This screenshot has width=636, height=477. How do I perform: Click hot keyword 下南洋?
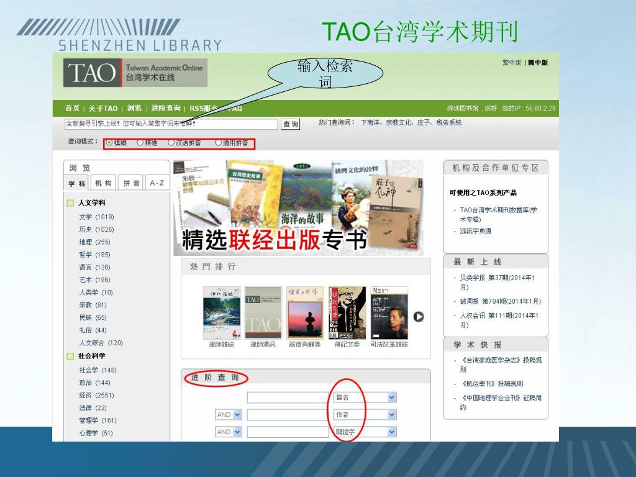(370, 122)
